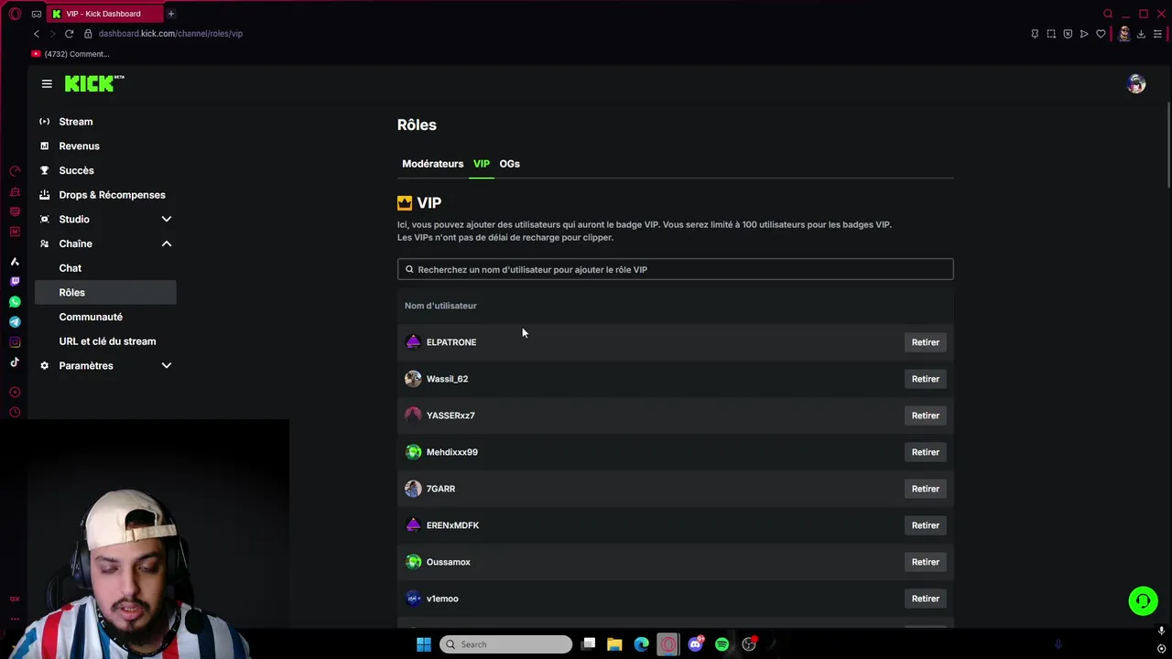
Task: Remove Oussamox from VIP list
Action: pyautogui.click(x=925, y=562)
